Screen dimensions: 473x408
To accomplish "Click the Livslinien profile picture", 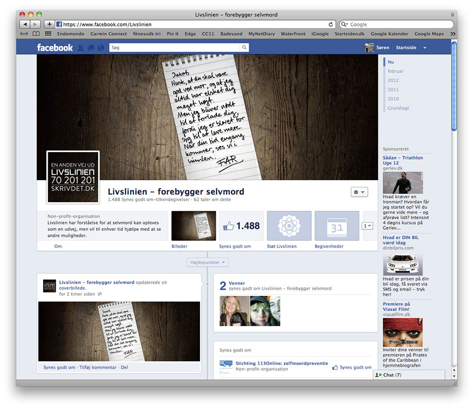I will (73, 177).
